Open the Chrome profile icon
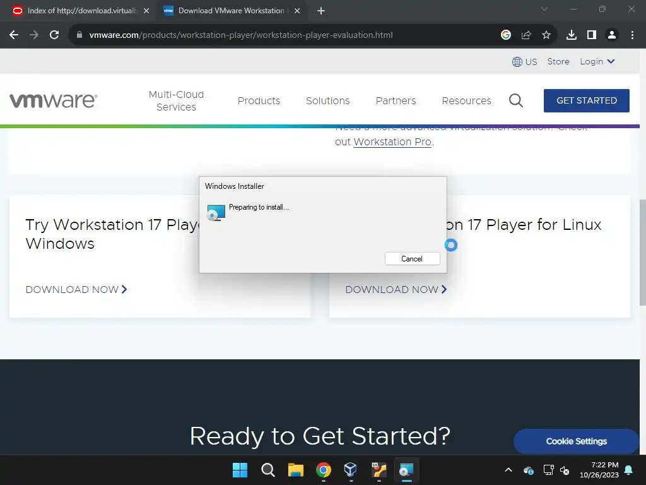The image size is (646, 485). pyautogui.click(x=612, y=35)
